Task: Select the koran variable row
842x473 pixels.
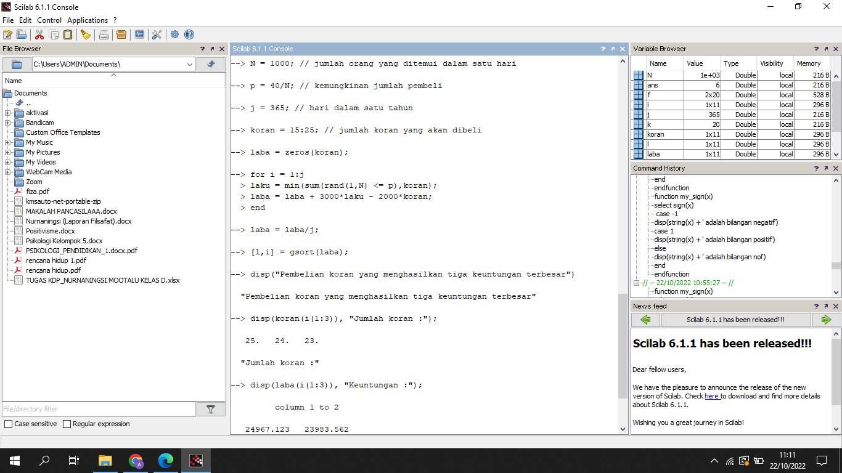Action: [x=732, y=134]
